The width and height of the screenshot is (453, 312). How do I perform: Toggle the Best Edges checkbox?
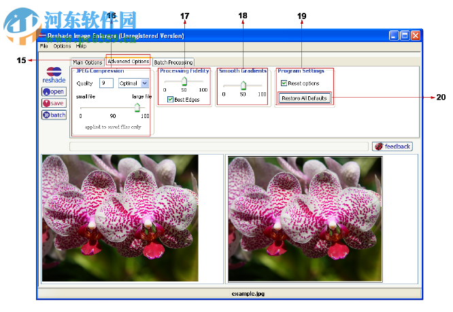[171, 100]
